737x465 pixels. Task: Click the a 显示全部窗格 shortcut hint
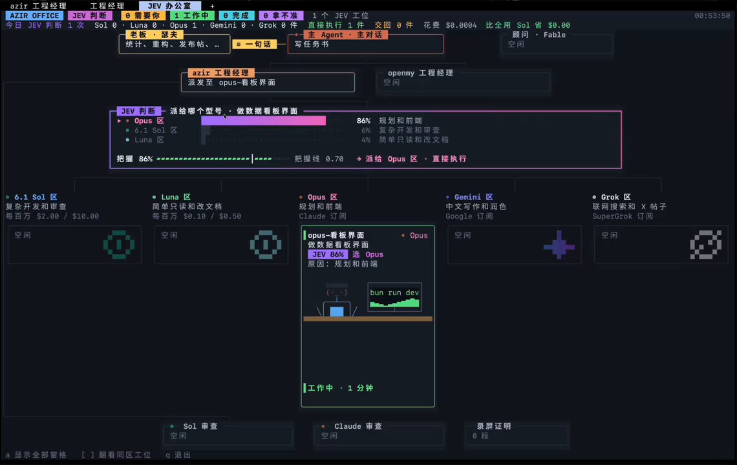click(36, 455)
